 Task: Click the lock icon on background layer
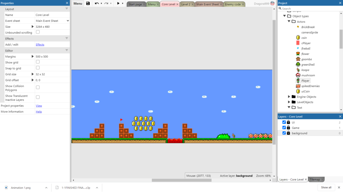(288, 133)
